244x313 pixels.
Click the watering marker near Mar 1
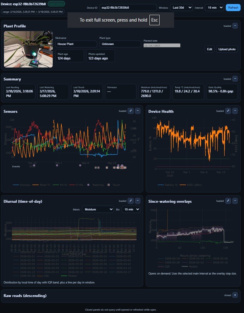[x=57, y=165]
